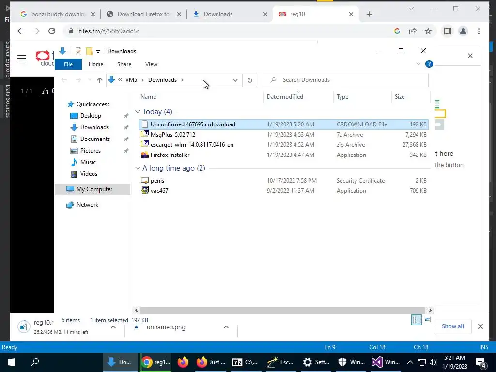Click the horizontal scrollbar in file list
The height and width of the screenshot is (372, 496).
282,310
